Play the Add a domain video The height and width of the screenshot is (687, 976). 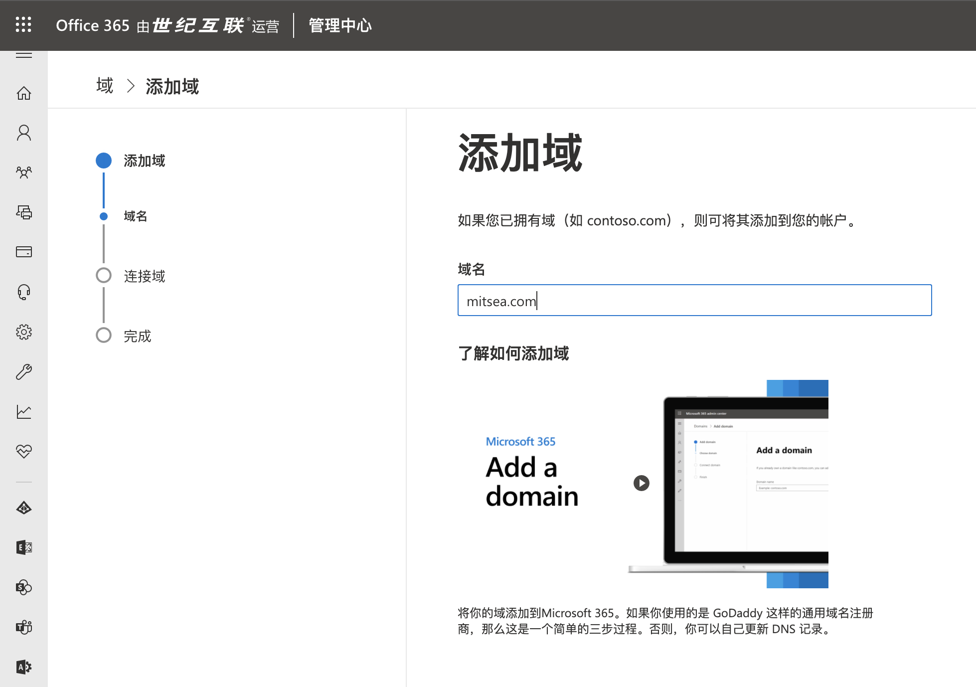point(641,483)
